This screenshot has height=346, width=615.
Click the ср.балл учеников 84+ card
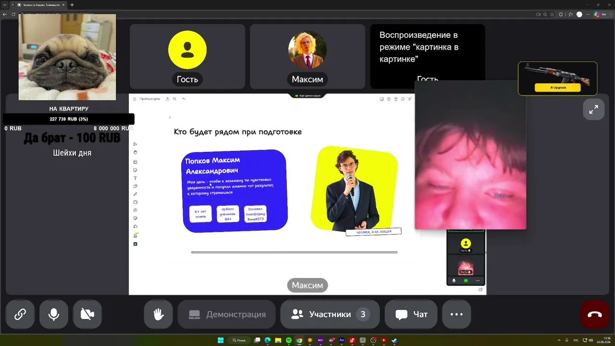click(228, 214)
